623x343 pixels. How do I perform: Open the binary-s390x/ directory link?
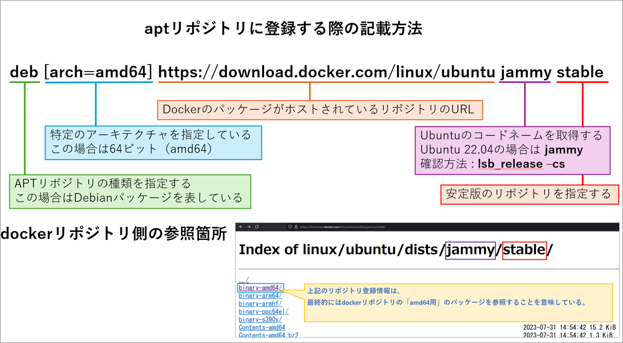pos(259,319)
